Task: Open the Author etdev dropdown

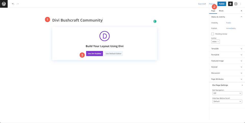Action: (x=215, y=42)
